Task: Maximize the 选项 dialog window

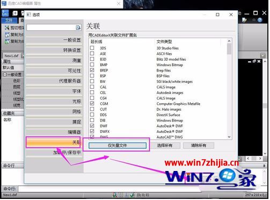Action: pyautogui.click(x=217, y=15)
